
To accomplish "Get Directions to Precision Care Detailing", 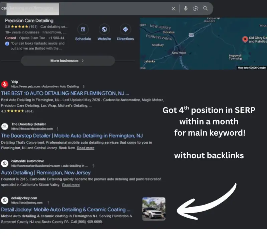I will [x=125, y=32].
